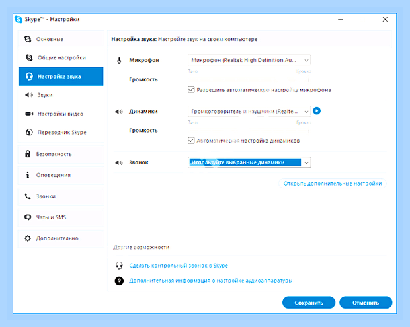This screenshot has width=410, height=327.
Task: Open the Звонок device dropdown
Action: 249,163
